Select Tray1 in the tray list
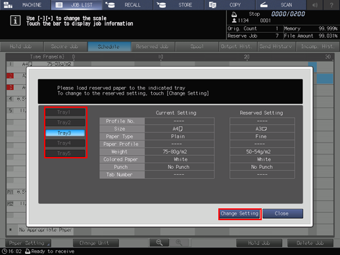 coord(65,112)
